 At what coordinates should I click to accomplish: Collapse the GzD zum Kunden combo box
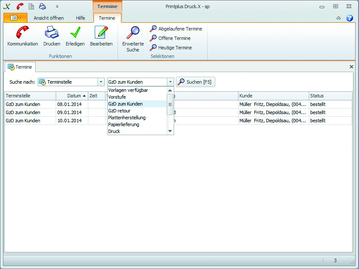coord(170,82)
